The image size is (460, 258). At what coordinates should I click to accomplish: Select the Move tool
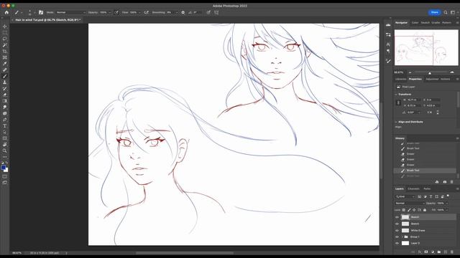pos(5,27)
